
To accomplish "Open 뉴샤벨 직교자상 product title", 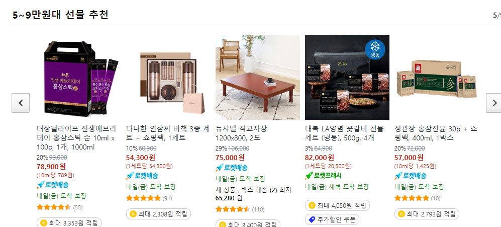I will coord(241,133).
